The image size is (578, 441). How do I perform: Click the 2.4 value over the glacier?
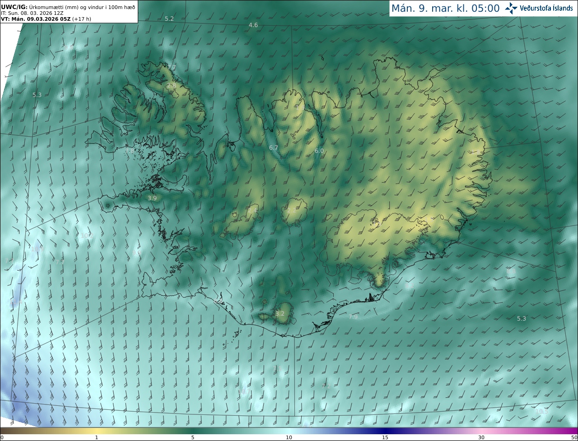[x=252, y=211]
